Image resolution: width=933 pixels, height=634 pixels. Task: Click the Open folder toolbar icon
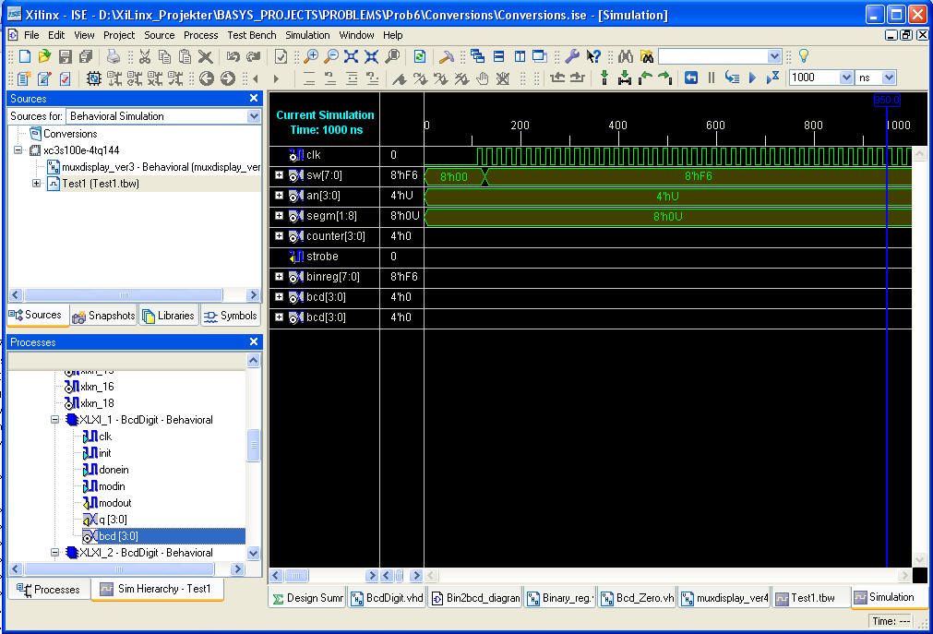coord(44,56)
